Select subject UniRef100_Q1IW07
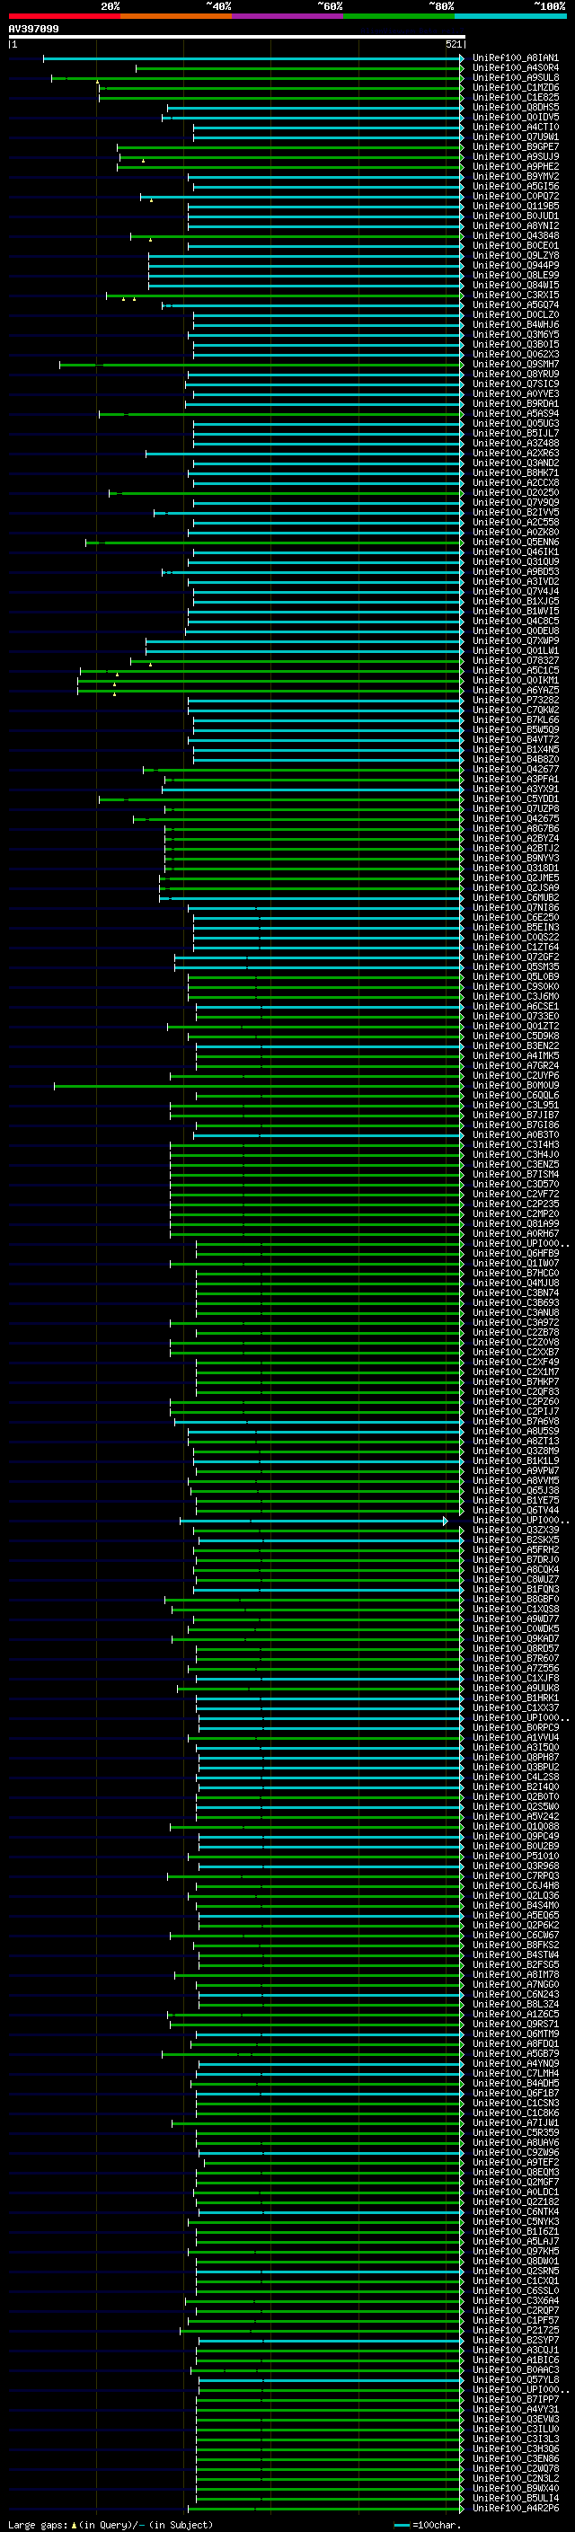 [515, 1264]
